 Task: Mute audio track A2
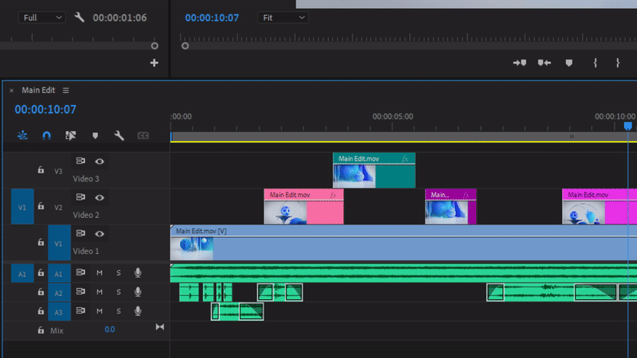point(100,292)
